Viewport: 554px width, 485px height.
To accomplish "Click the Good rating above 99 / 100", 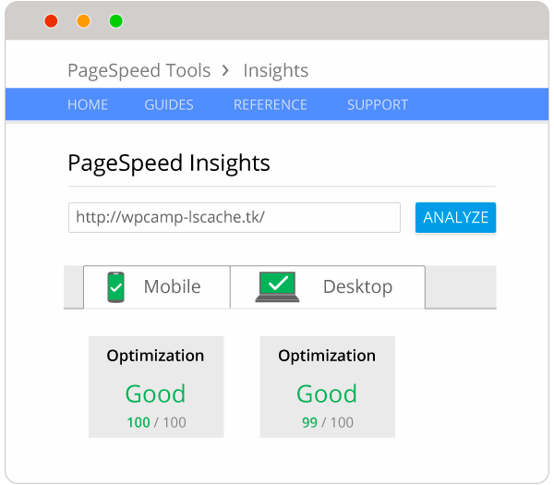I will pos(327,394).
